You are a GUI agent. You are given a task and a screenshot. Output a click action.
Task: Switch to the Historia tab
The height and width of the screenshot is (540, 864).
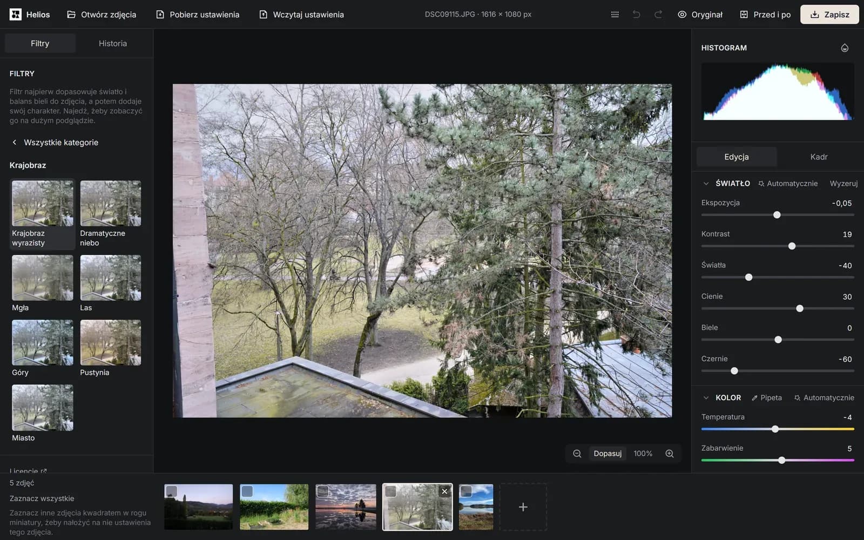[x=113, y=43]
